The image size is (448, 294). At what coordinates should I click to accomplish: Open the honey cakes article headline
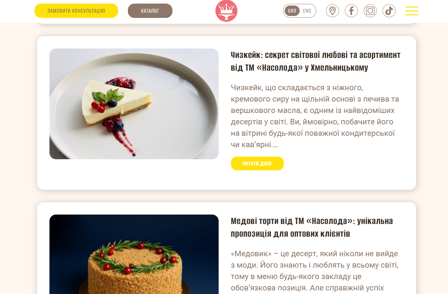click(x=311, y=227)
